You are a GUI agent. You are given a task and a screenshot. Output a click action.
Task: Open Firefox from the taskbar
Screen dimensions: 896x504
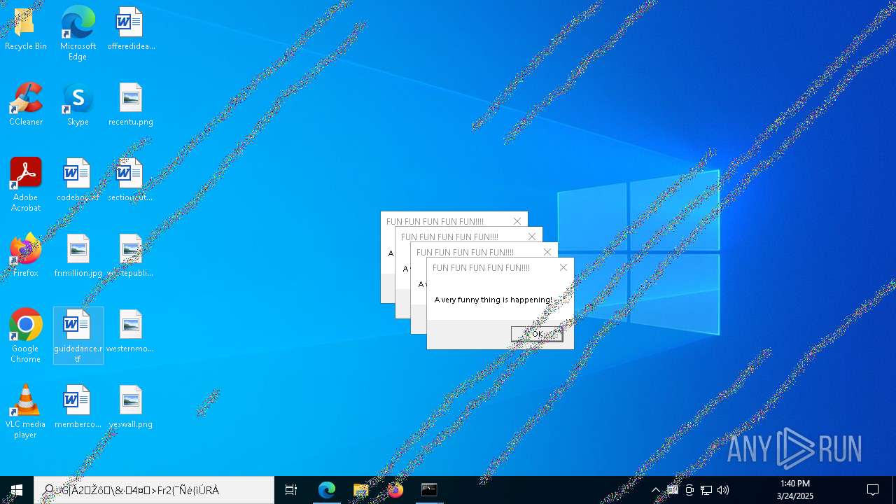point(395,490)
